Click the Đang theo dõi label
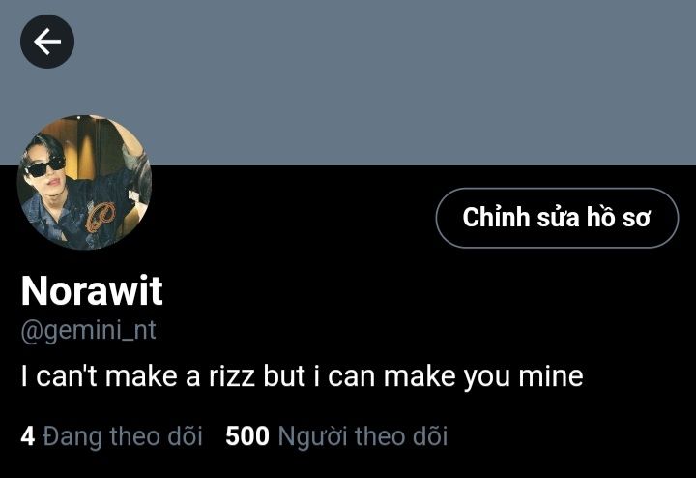 (x=123, y=436)
